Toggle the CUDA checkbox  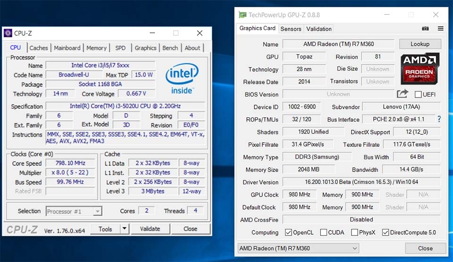[x=324, y=232]
